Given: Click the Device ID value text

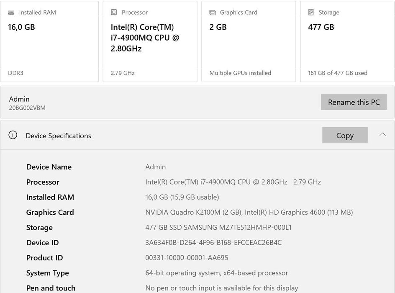Looking at the screenshot, I should coord(213,243).
